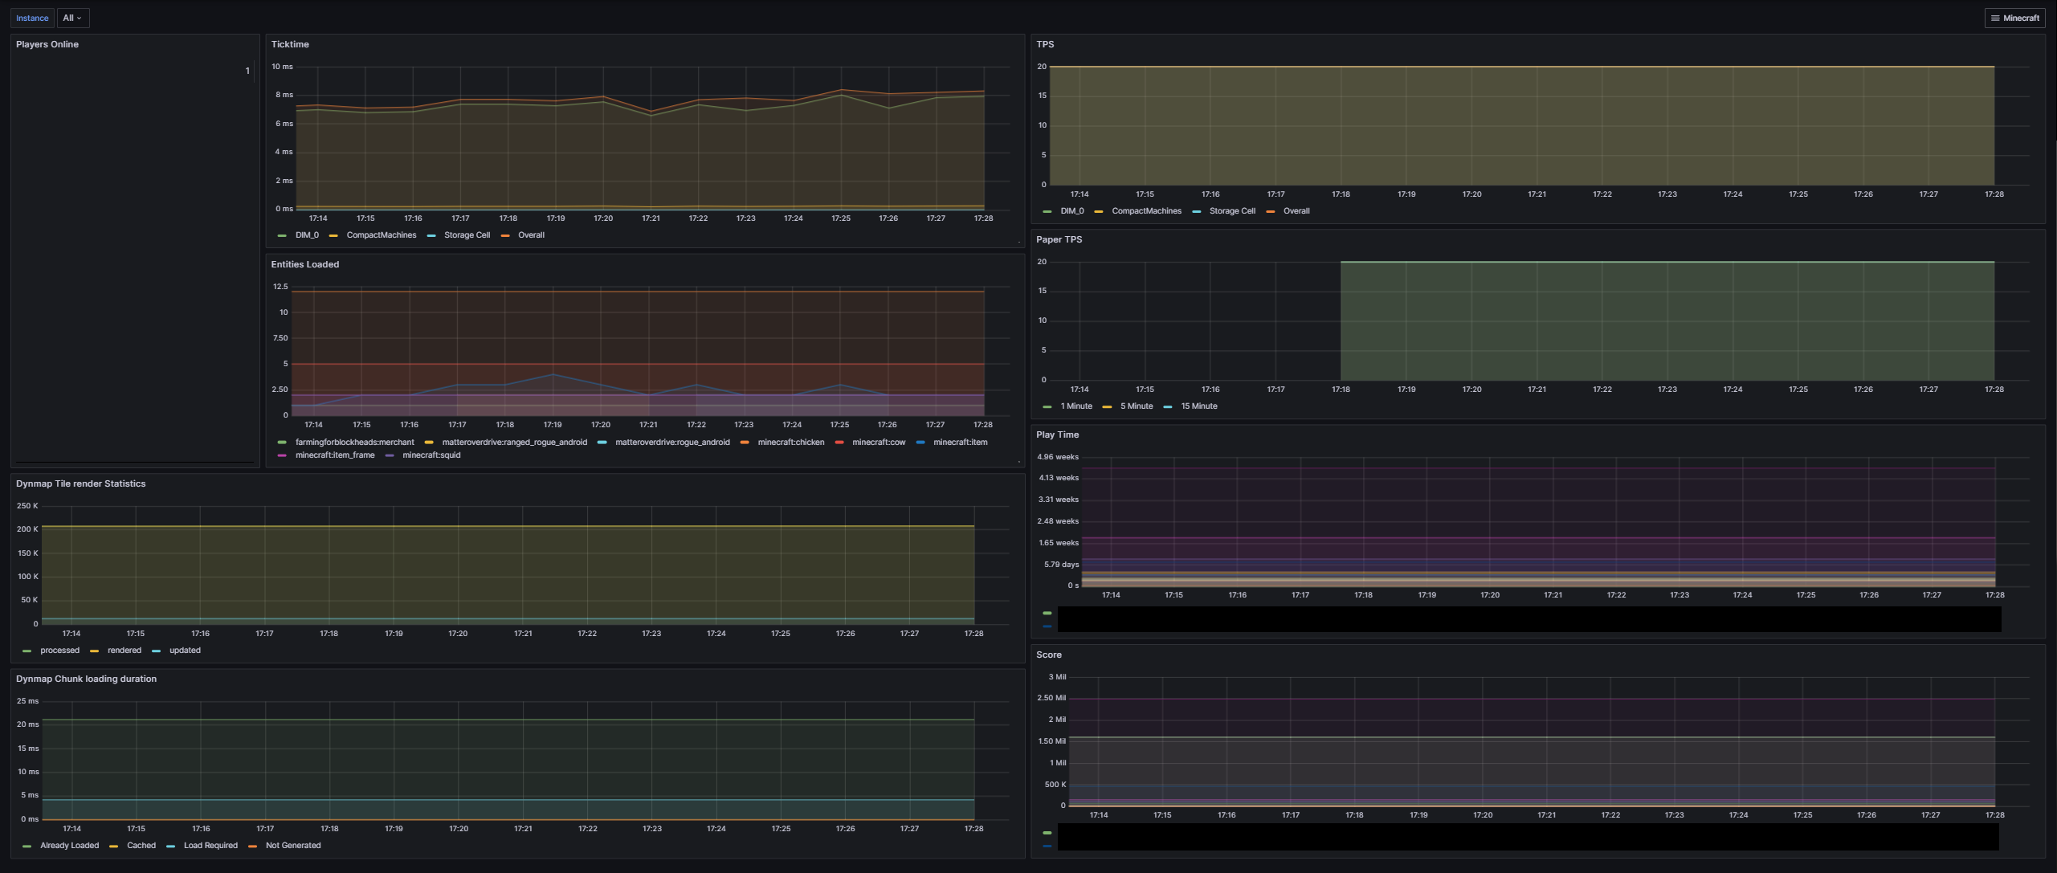Viewport: 2057px width, 873px height.
Task: Toggle Load Required series in chunk loading legend
Action: point(210,846)
